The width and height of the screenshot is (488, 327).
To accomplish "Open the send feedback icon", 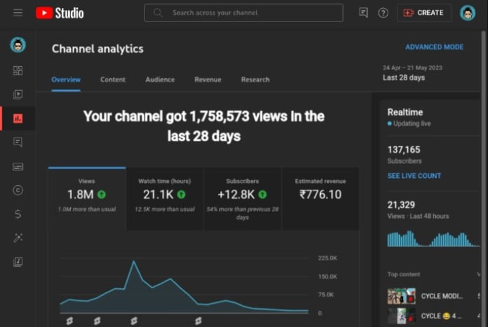I will [364, 13].
